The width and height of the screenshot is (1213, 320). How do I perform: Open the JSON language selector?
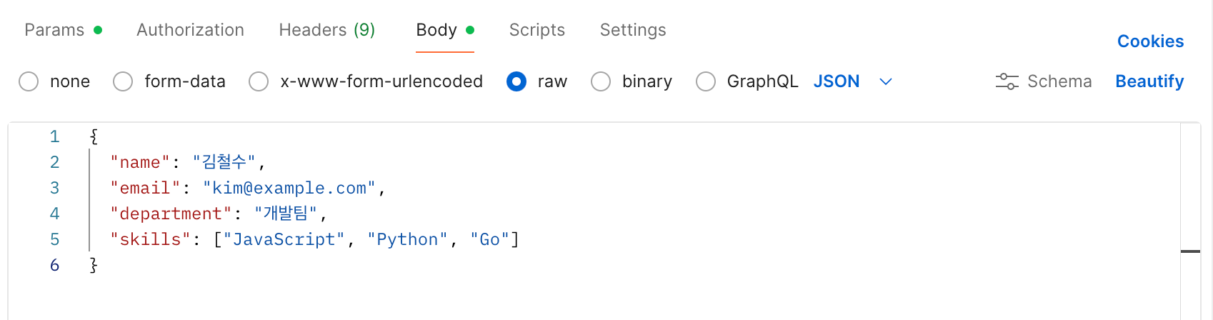(x=837, y=81)
